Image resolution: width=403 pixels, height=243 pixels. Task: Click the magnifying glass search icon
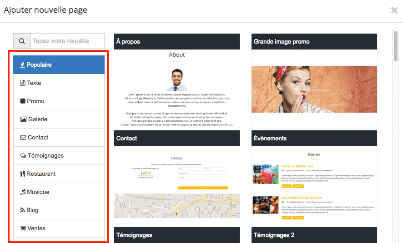pos(21,41)
